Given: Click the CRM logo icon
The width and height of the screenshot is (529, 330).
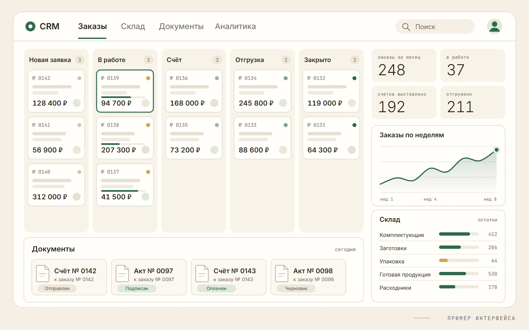Looking at the screenshot, I should pyautogui.click(x=30, y=26).
